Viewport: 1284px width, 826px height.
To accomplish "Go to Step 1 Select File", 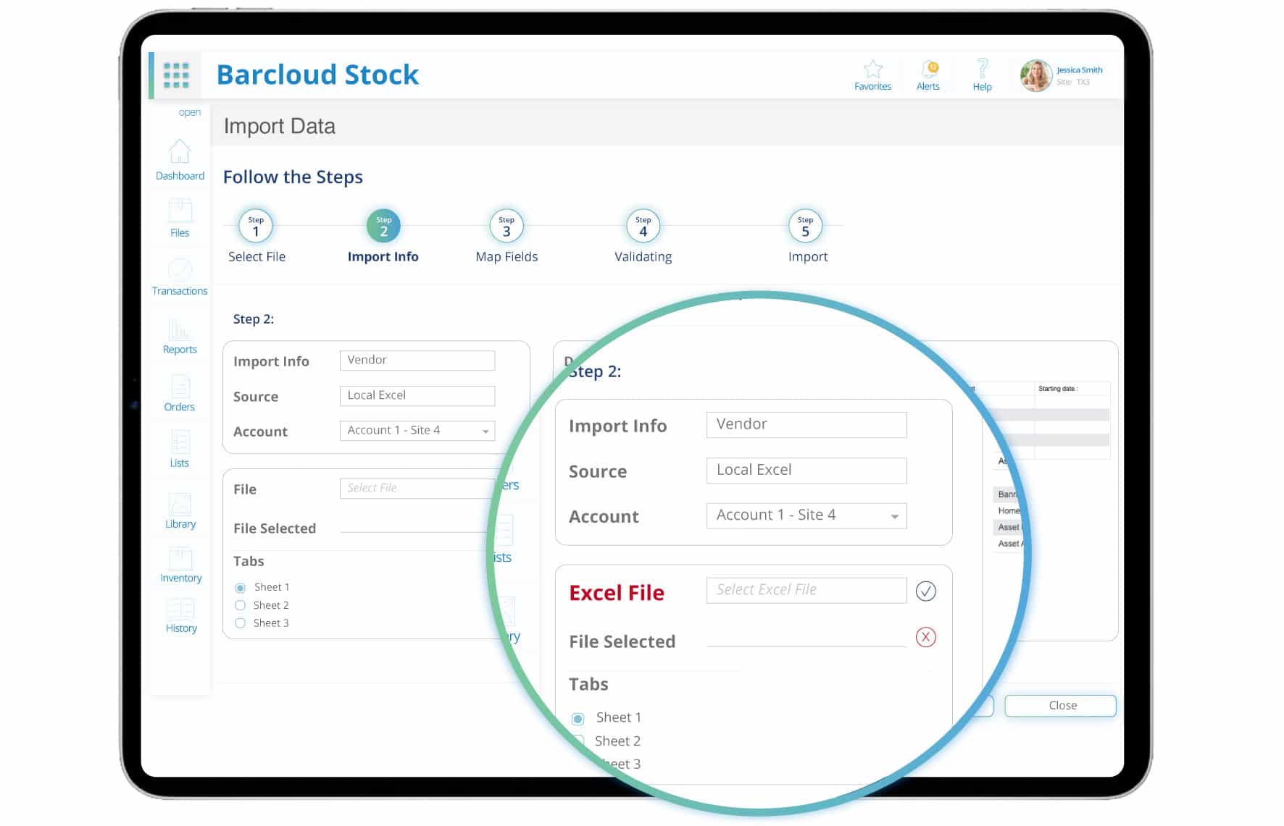I will [256, 235].
